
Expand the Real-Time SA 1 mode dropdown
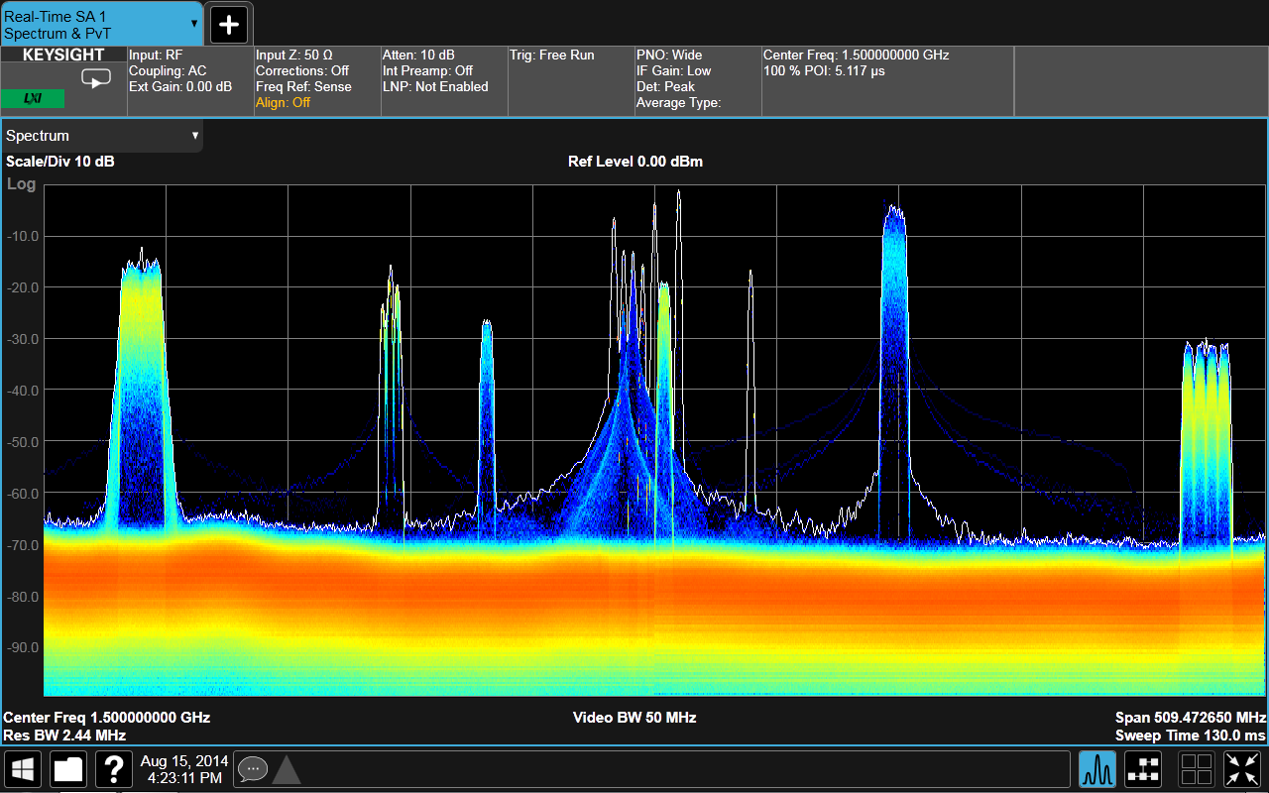(x=194, y=24)
